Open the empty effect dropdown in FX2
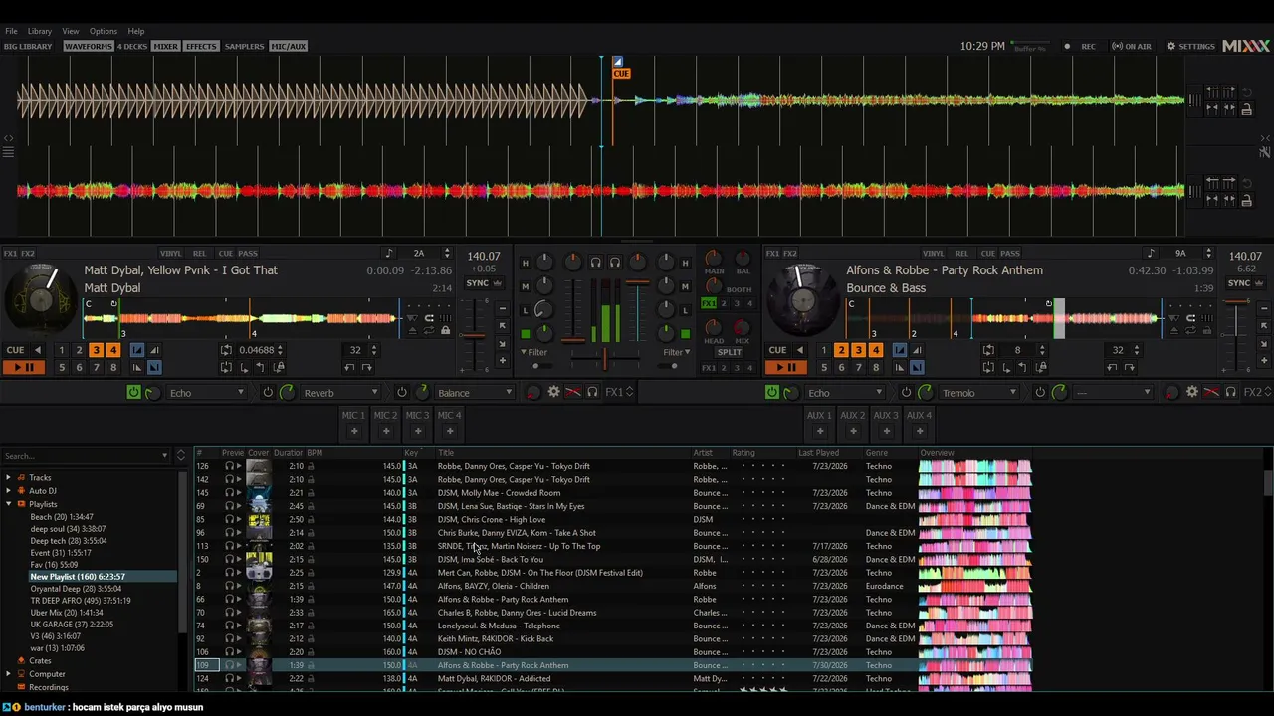This screenshot has height=716, width=1274. [1112, 393]
